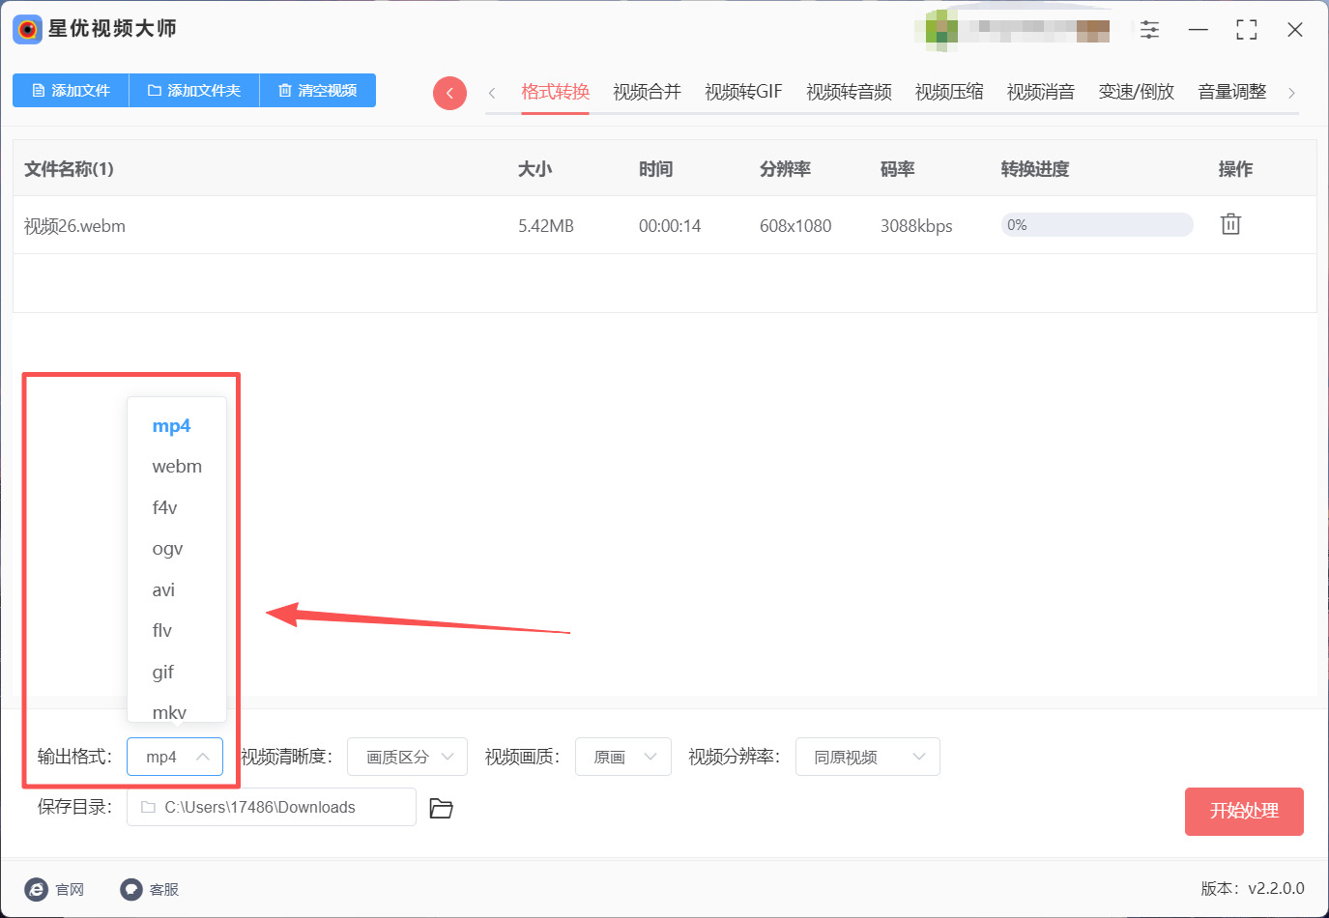This screenshot has width=1329, height=918.
Task: Delete 视频26.webm using the trash icon
Action: click(1230, 224)
